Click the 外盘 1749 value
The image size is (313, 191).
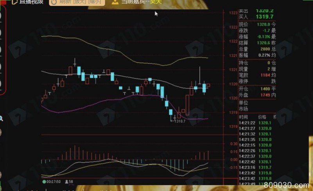tap(265, 95)
